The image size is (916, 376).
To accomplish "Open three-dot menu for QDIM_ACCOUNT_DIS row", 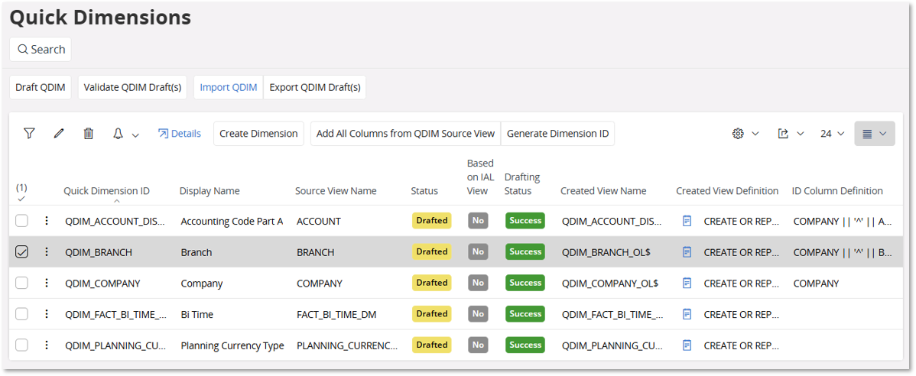I will click(47, 222).
